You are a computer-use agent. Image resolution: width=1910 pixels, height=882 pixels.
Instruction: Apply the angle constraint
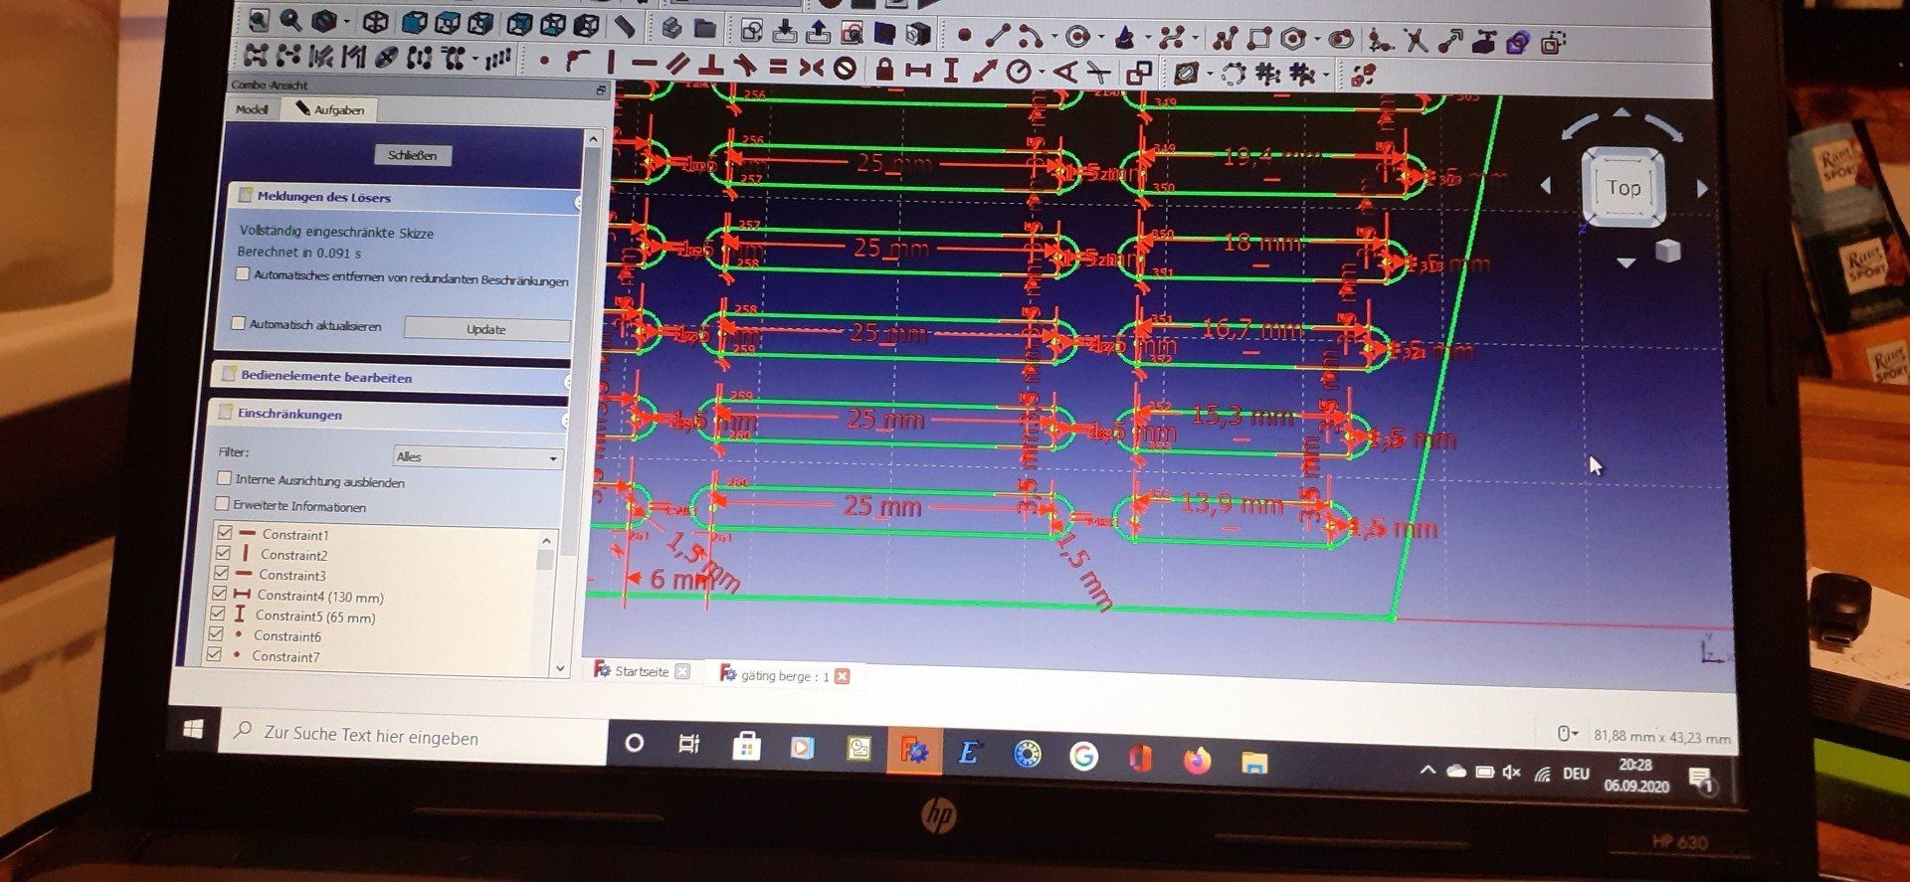[1064, 72]
